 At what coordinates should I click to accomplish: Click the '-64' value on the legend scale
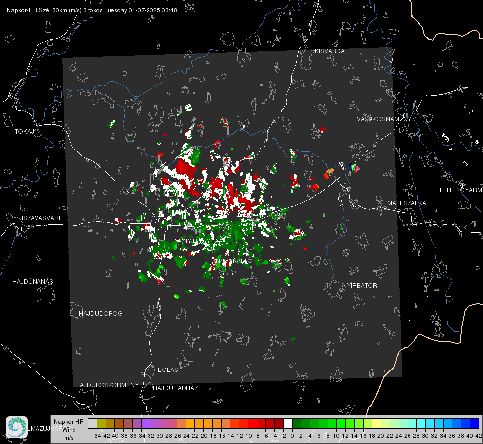[97, 436]
